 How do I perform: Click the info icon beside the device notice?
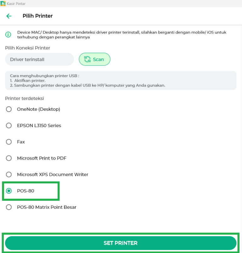[8, 34]
